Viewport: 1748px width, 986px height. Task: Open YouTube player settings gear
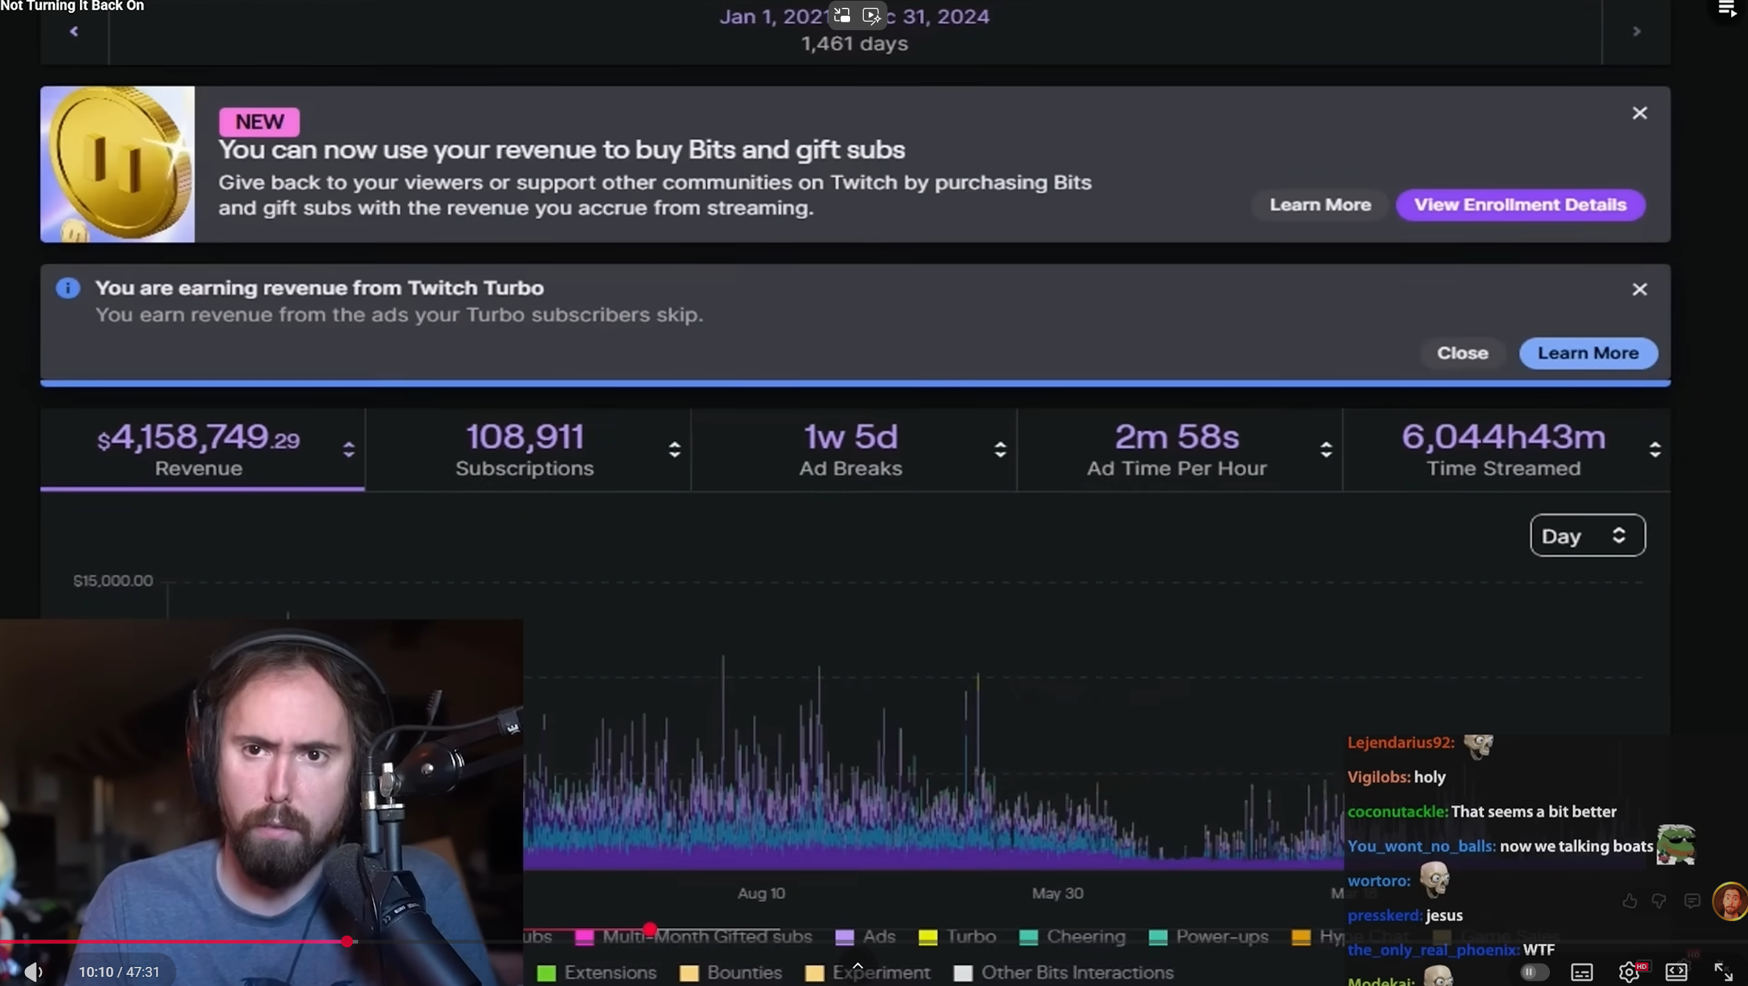1629,972
